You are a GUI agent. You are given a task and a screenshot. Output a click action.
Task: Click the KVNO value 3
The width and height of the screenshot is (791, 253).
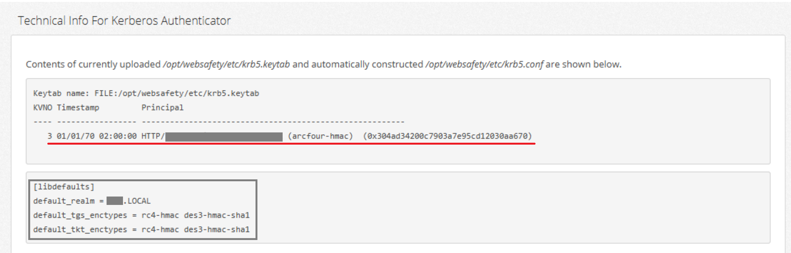pyautogui.click(x=50, y=136)
